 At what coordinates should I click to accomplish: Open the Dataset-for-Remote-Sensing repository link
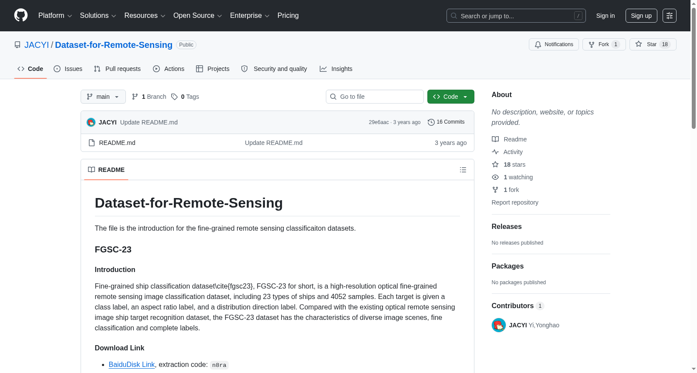tap(114, 45)
